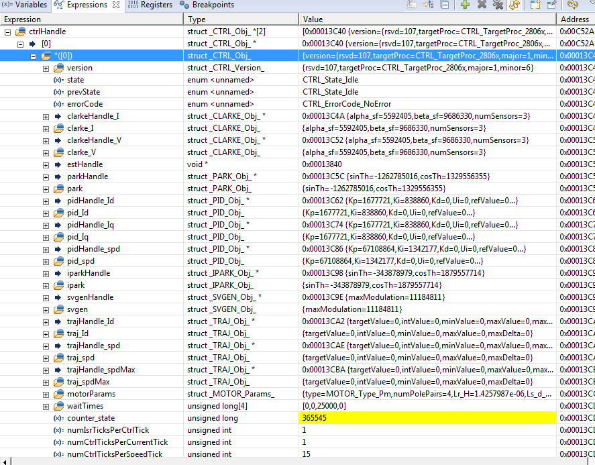Expand the version struct

(46, 68)
